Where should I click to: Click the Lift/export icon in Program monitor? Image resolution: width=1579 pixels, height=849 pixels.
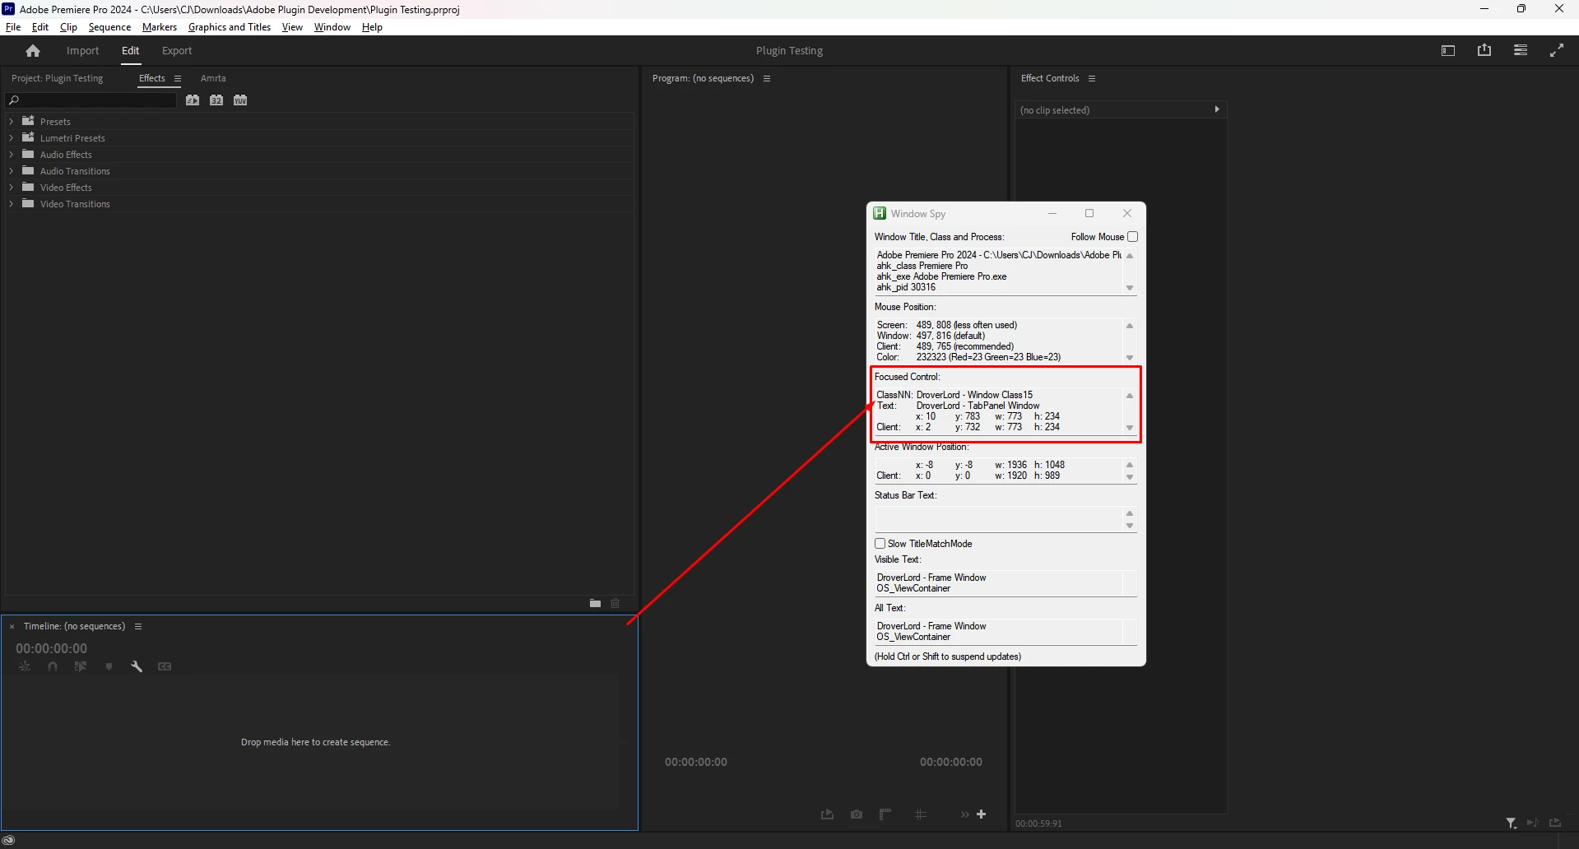click(827, 814)
